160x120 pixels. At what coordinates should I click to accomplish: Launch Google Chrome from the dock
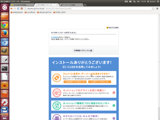coord(4,25)
